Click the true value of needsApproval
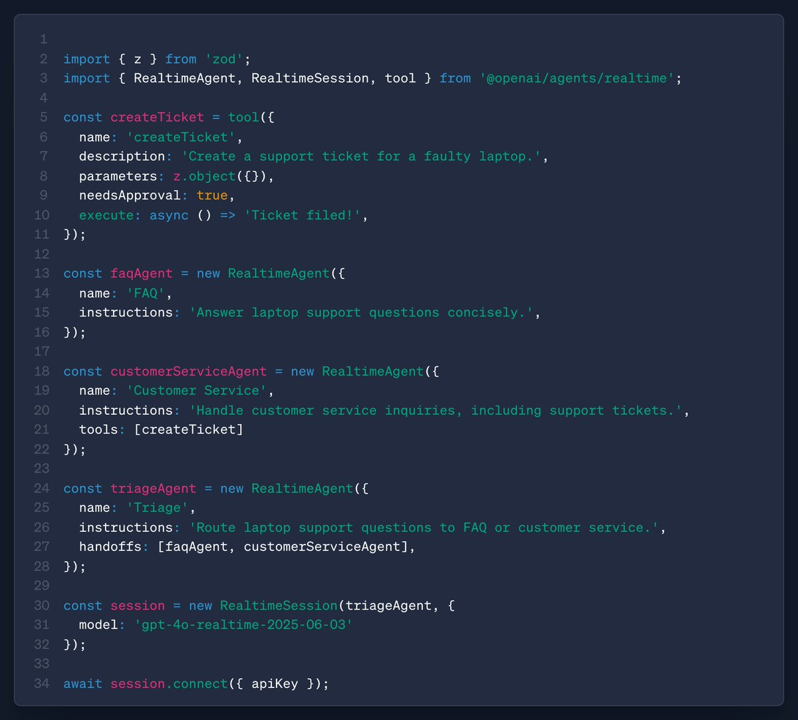 212,195
